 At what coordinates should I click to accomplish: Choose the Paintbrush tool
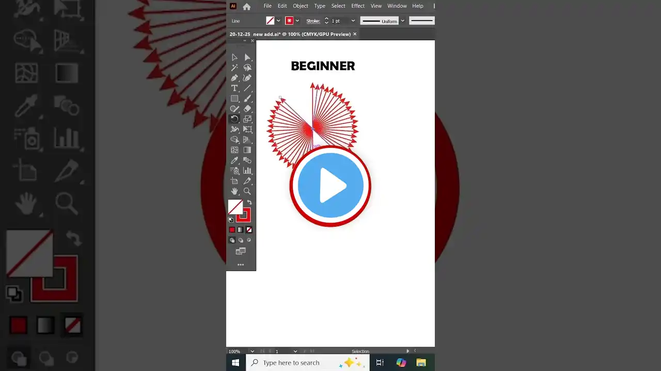click(247, 98)
